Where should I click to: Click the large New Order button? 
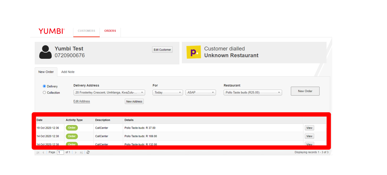tap(305, 91)
